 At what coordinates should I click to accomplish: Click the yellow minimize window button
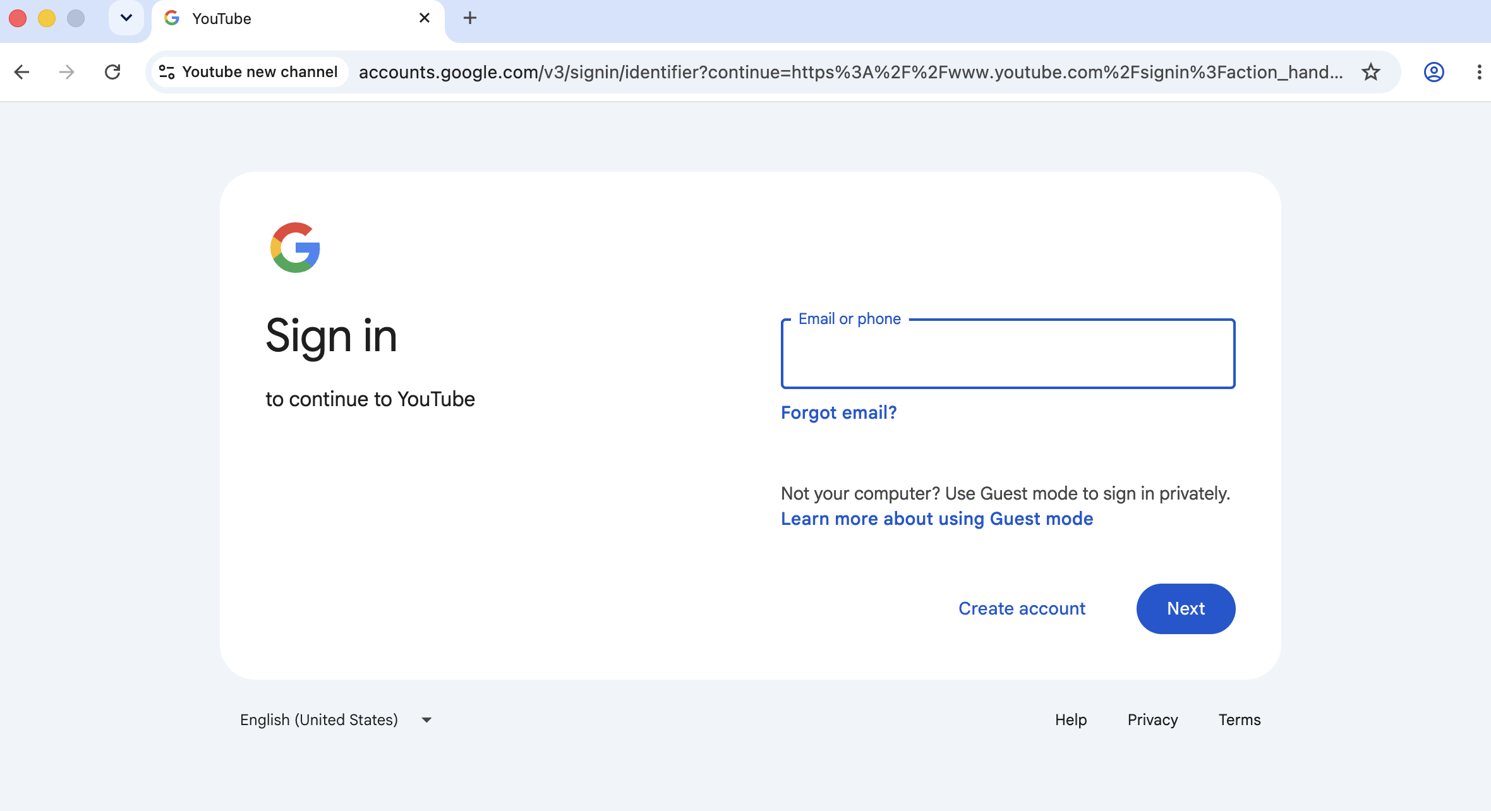click(47, 18)
